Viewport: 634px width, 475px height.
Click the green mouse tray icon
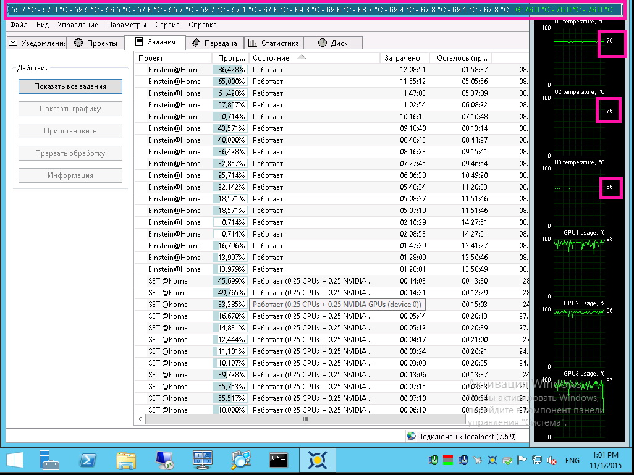(x=434, y=460)
